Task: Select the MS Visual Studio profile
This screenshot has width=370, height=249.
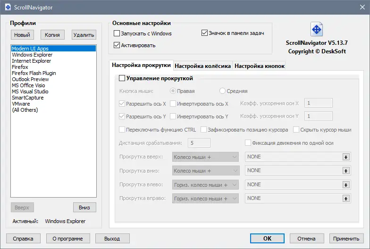Action: 54,91
